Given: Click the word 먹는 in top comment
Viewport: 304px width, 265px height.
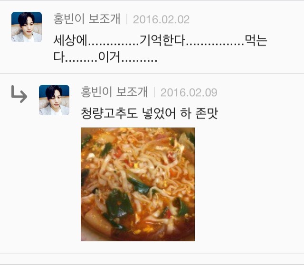Looking at the screenshot, I should point(256,40).
